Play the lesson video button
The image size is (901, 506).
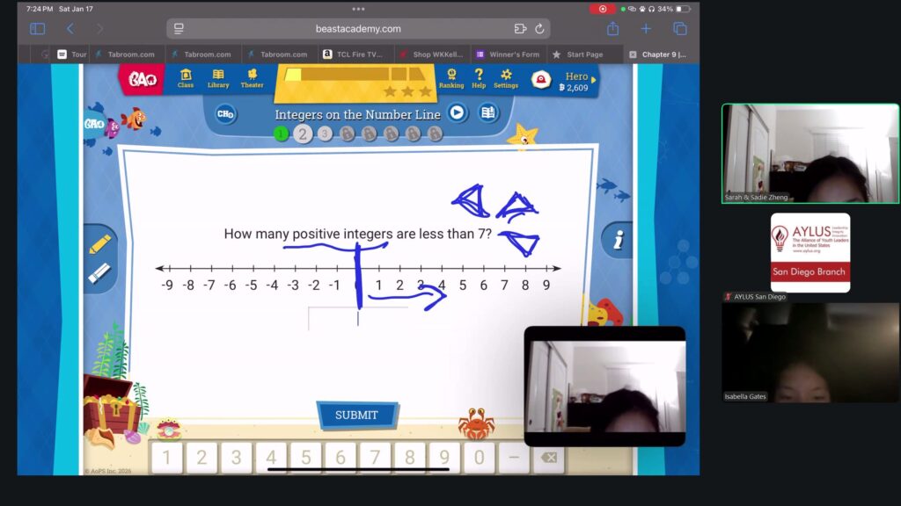point(457,112)
